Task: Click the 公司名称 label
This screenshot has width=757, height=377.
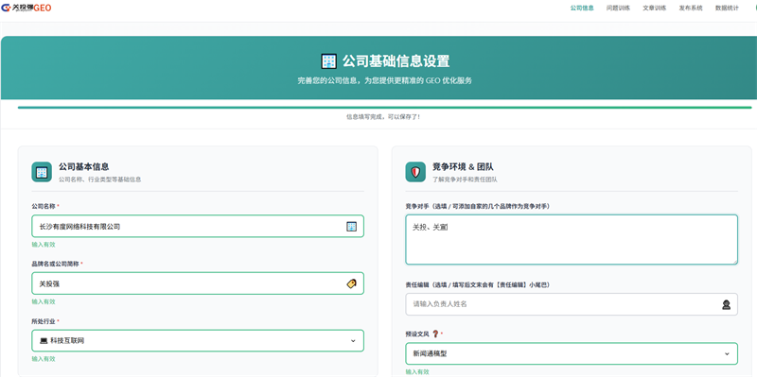Action: pos(44,206)
